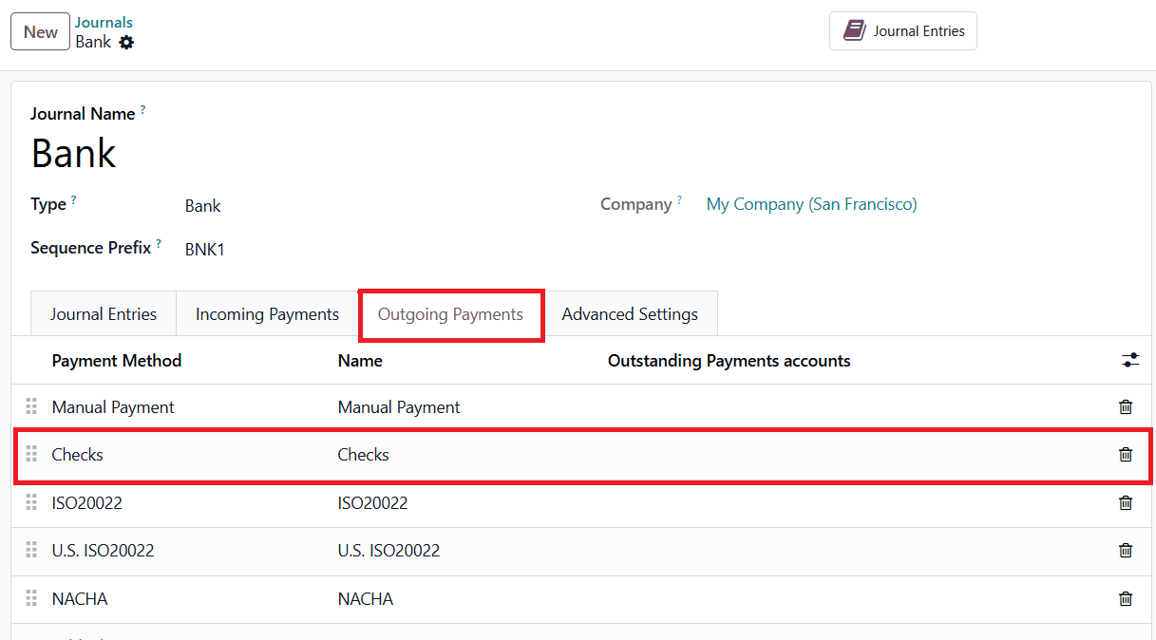Click the help icon next to Type
Image resolution: width=1156 pixels, height=640 pixels.
tap(73, 198)
